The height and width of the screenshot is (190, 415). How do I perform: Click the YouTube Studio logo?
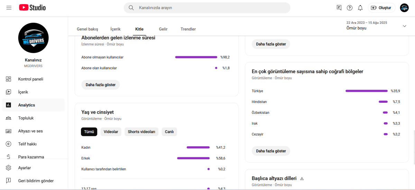pyautogui.click(x=32, y=8)
